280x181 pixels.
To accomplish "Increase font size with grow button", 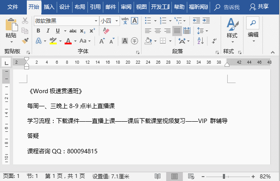I will [x=102, y=41].
